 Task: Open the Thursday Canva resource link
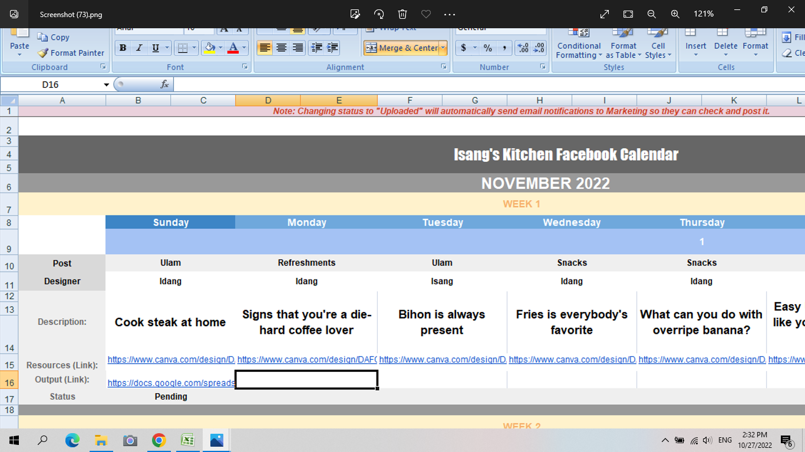pos(702,359)
